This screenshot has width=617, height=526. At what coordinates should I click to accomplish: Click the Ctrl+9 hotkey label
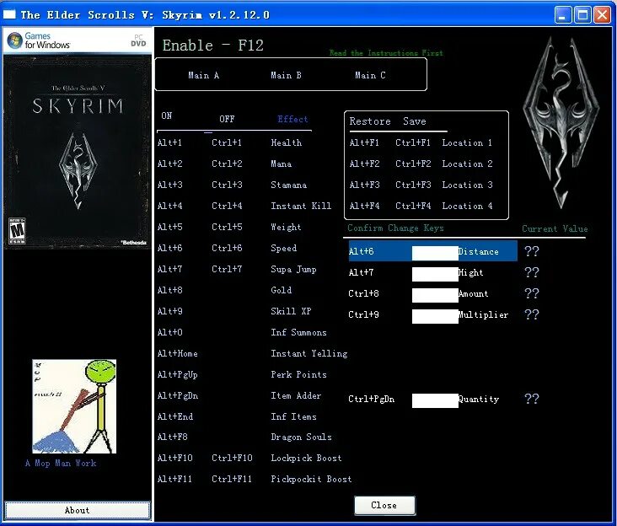363,314
